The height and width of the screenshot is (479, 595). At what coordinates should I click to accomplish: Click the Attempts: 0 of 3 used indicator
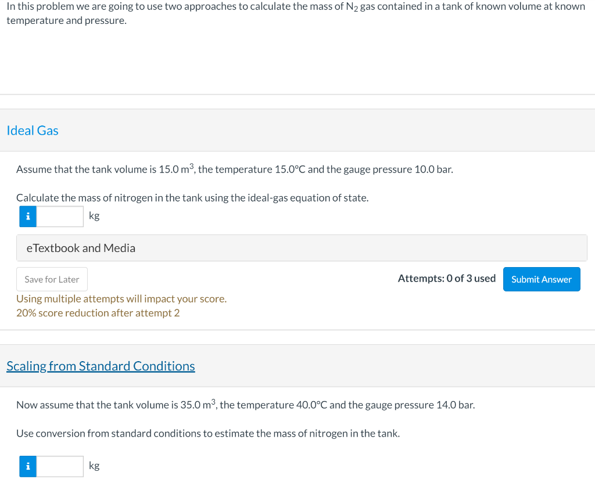point(447,279)
